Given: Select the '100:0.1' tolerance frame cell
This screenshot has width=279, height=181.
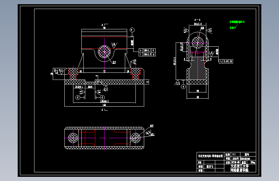Looking at the screenshot, I should pos(147,51).
